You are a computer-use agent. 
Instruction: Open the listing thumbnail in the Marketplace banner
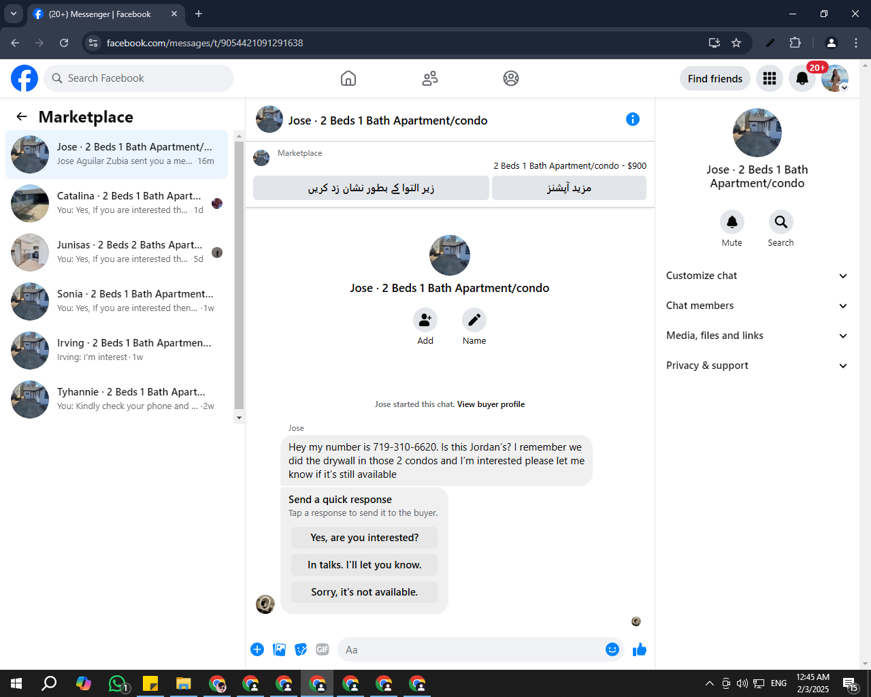tap(261, 158)
